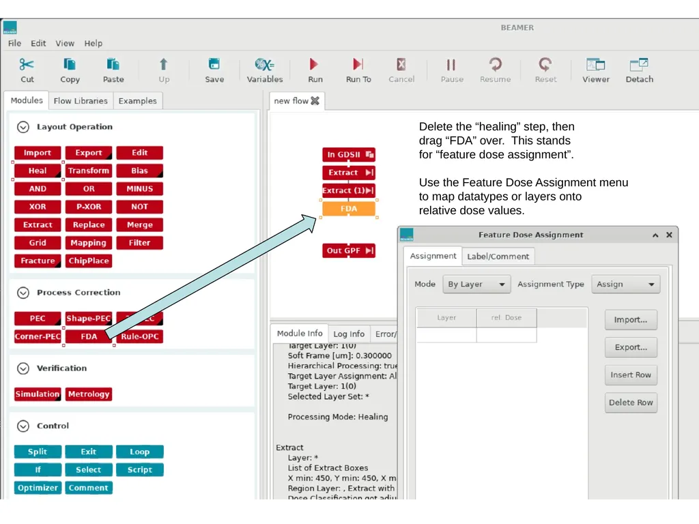Click the Cancel toolbar icon

click(401, 65)
